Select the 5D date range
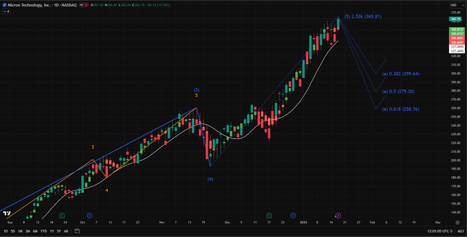The height and width of the screenshot is (237, 467). [x=12, y=231]
